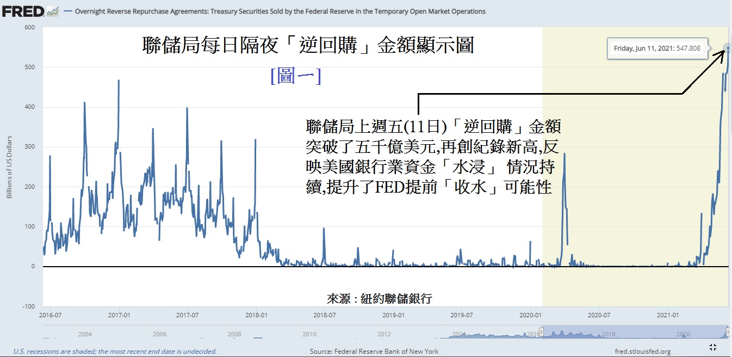Click the FRED logo
Screen dimensions: 732x357
click(22, 10)
